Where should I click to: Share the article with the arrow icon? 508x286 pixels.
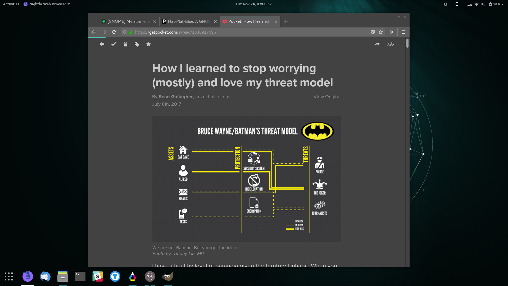point(377,44)
